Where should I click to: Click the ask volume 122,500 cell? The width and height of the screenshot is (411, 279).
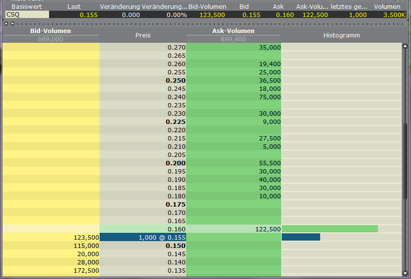[233, 229]
